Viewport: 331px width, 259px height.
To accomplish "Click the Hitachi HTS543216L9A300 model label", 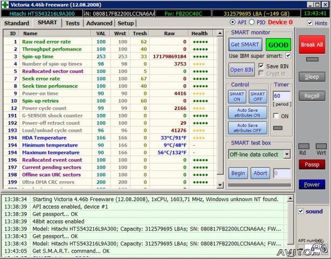I will point(42,13).
